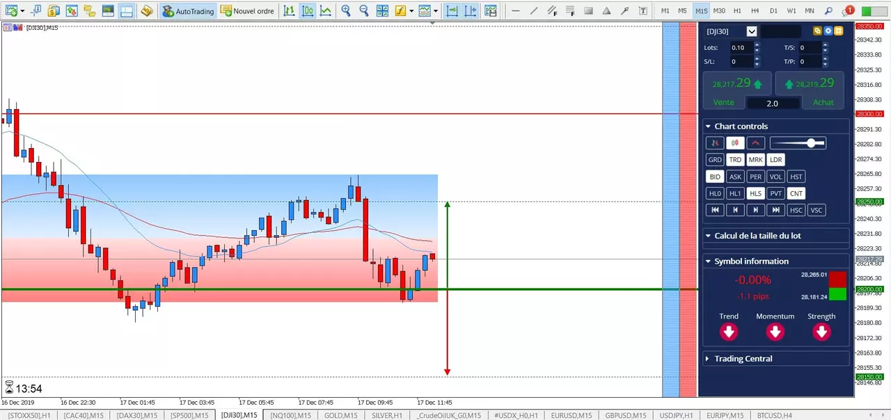Switch to M30 timeframe

719,10
